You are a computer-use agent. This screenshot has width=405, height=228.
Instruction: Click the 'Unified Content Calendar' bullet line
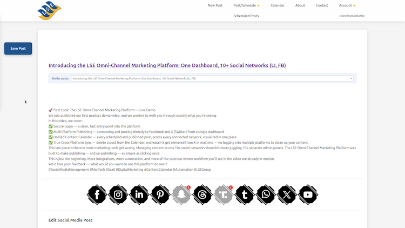143,137
